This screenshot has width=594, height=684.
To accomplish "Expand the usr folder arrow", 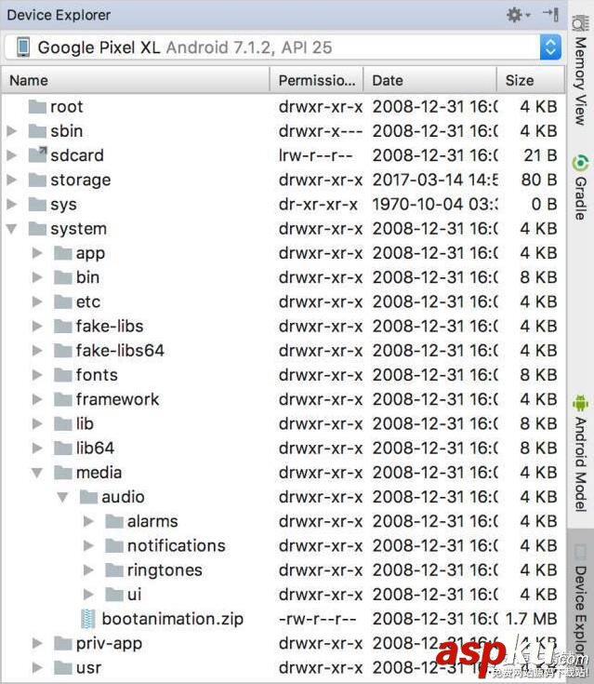I will 37,668.
